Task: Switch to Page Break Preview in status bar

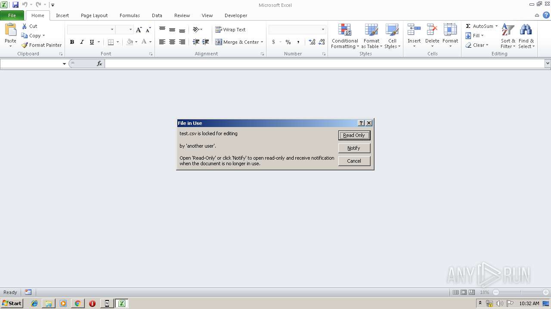Action: [x=472, y=292]
